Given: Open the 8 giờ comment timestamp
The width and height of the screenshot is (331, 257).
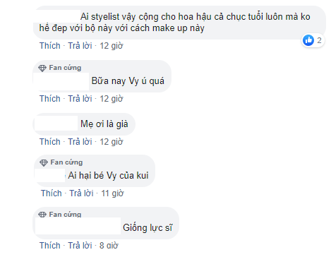Looking at the screenshot, I should click(109, 246).
